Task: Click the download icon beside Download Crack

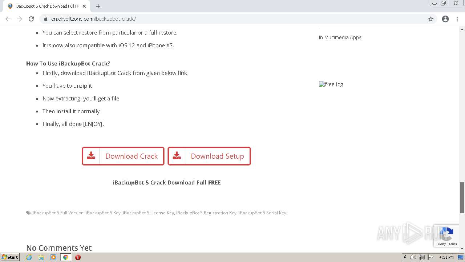Action: (91, 156)
